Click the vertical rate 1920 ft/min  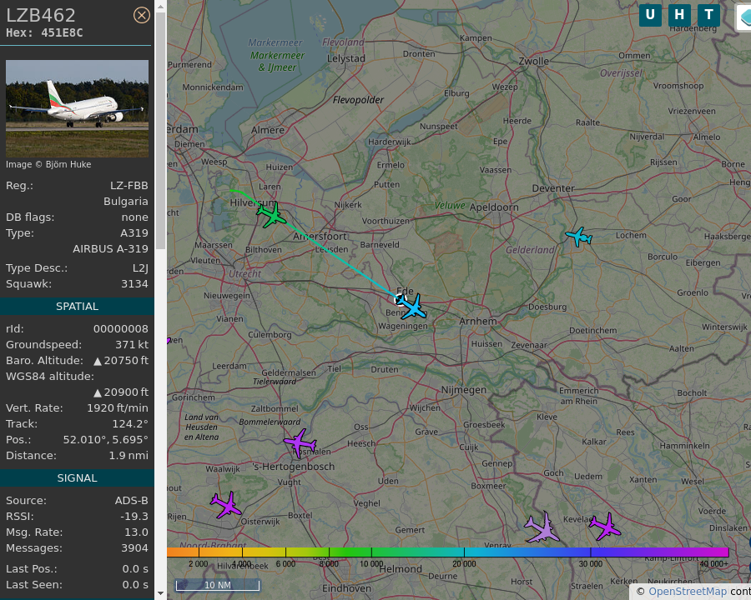click(118, 407)
